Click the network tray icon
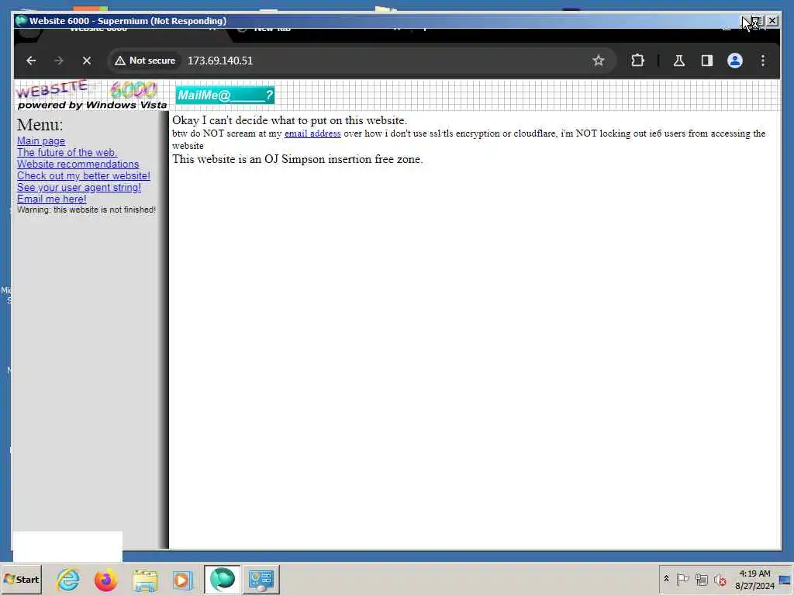This screenshot has height=596, width=794. 701,579
